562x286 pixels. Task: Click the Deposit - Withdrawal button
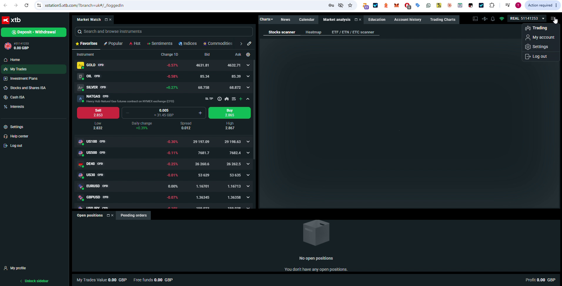[34, 32]
